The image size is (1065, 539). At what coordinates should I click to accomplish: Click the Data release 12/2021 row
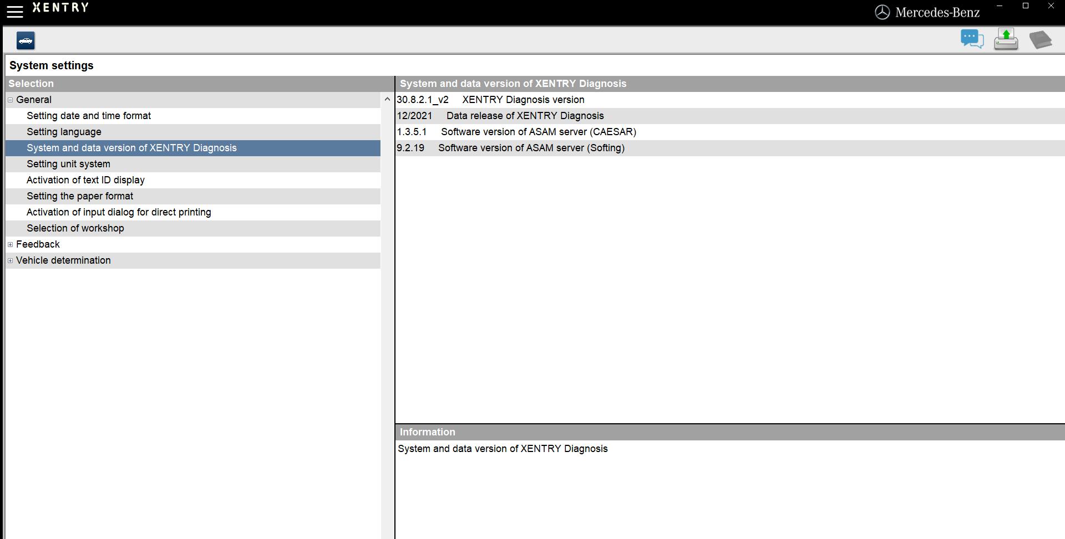point(730,116)
